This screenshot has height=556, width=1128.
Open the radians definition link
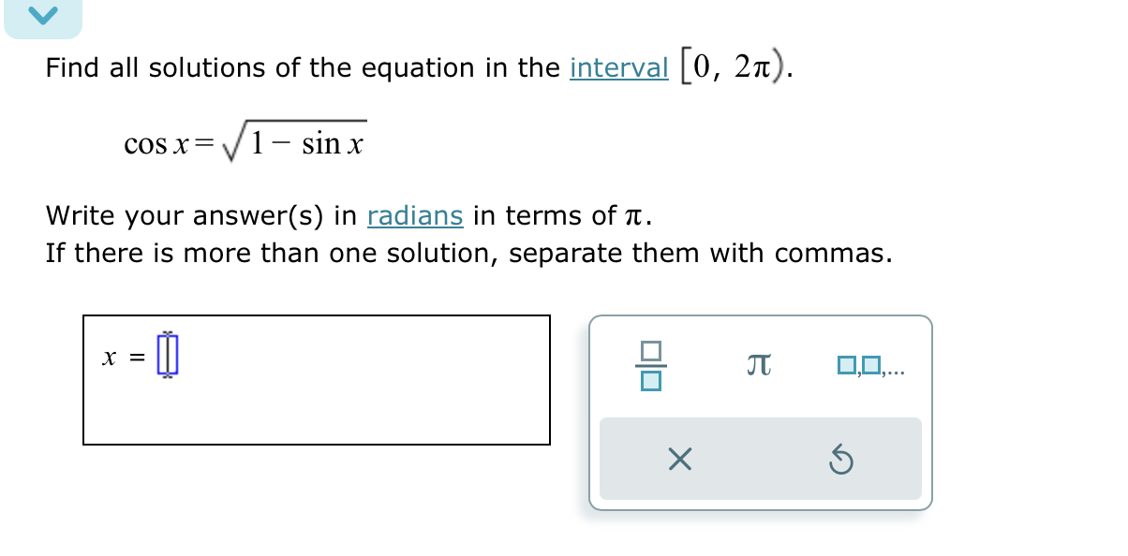(415, 216)
